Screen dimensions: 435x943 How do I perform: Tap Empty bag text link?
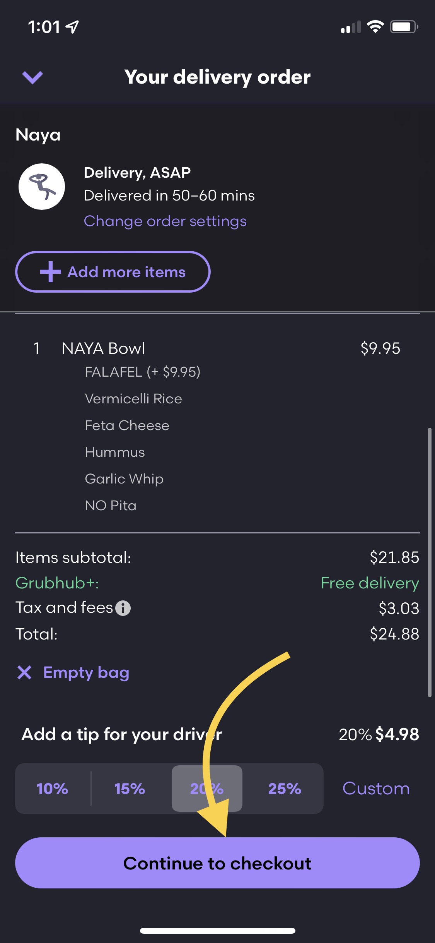pyautogui.click(x=86, y=672)
